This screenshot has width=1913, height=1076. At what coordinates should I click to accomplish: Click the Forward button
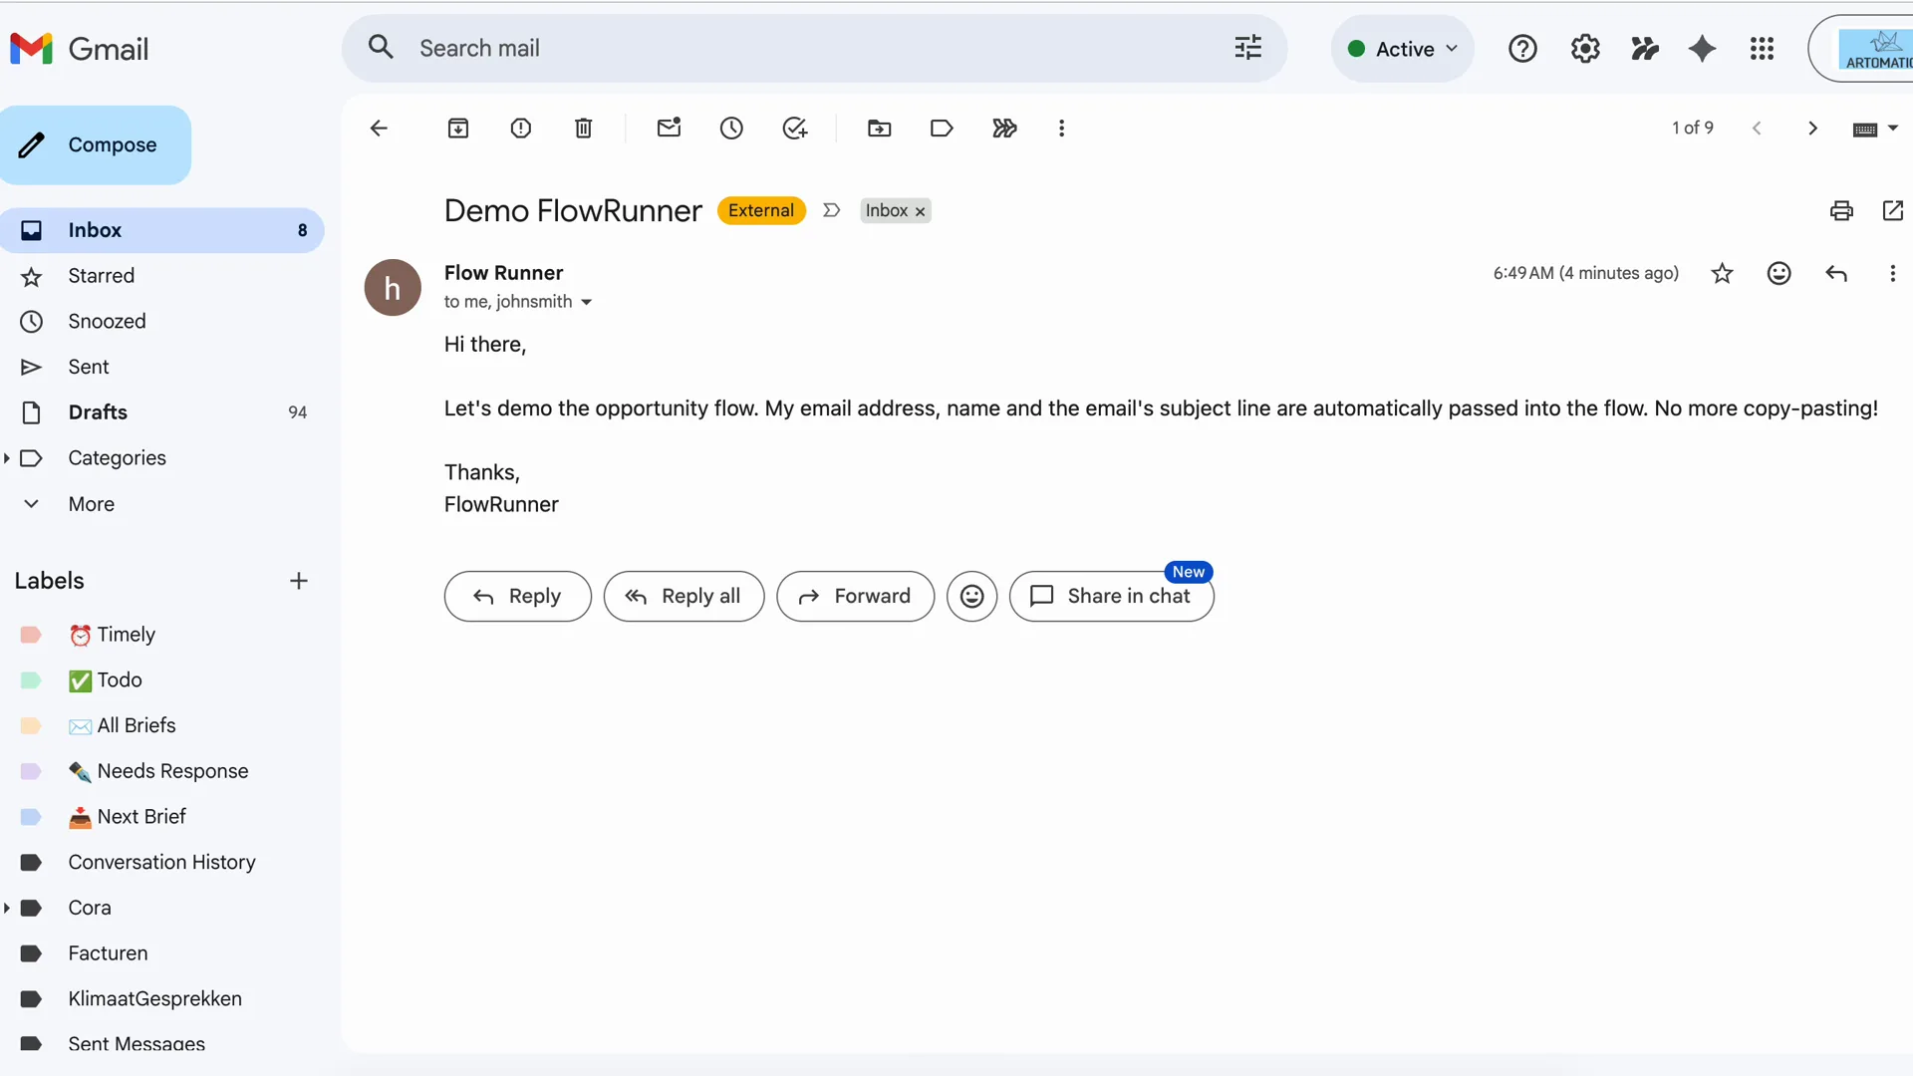click(x=856, y=597)
